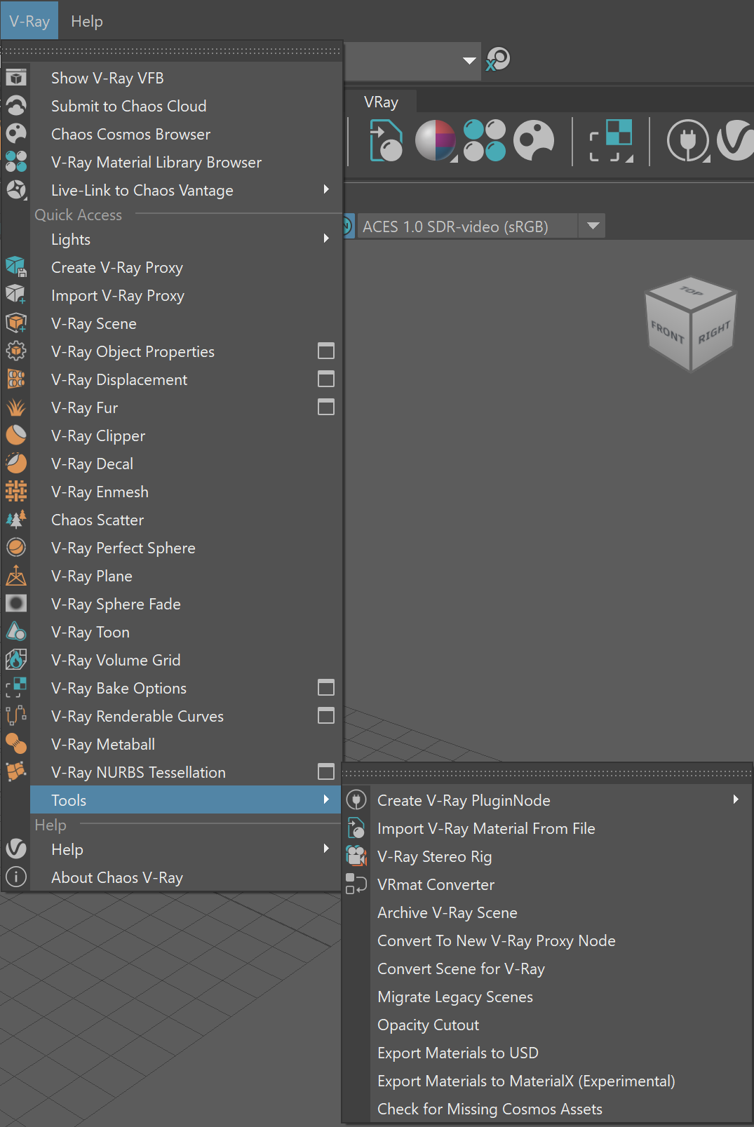754x1127 pixels.
Task: Click the Show V-Ray VFB icon
Action: [x=16, y=78]
